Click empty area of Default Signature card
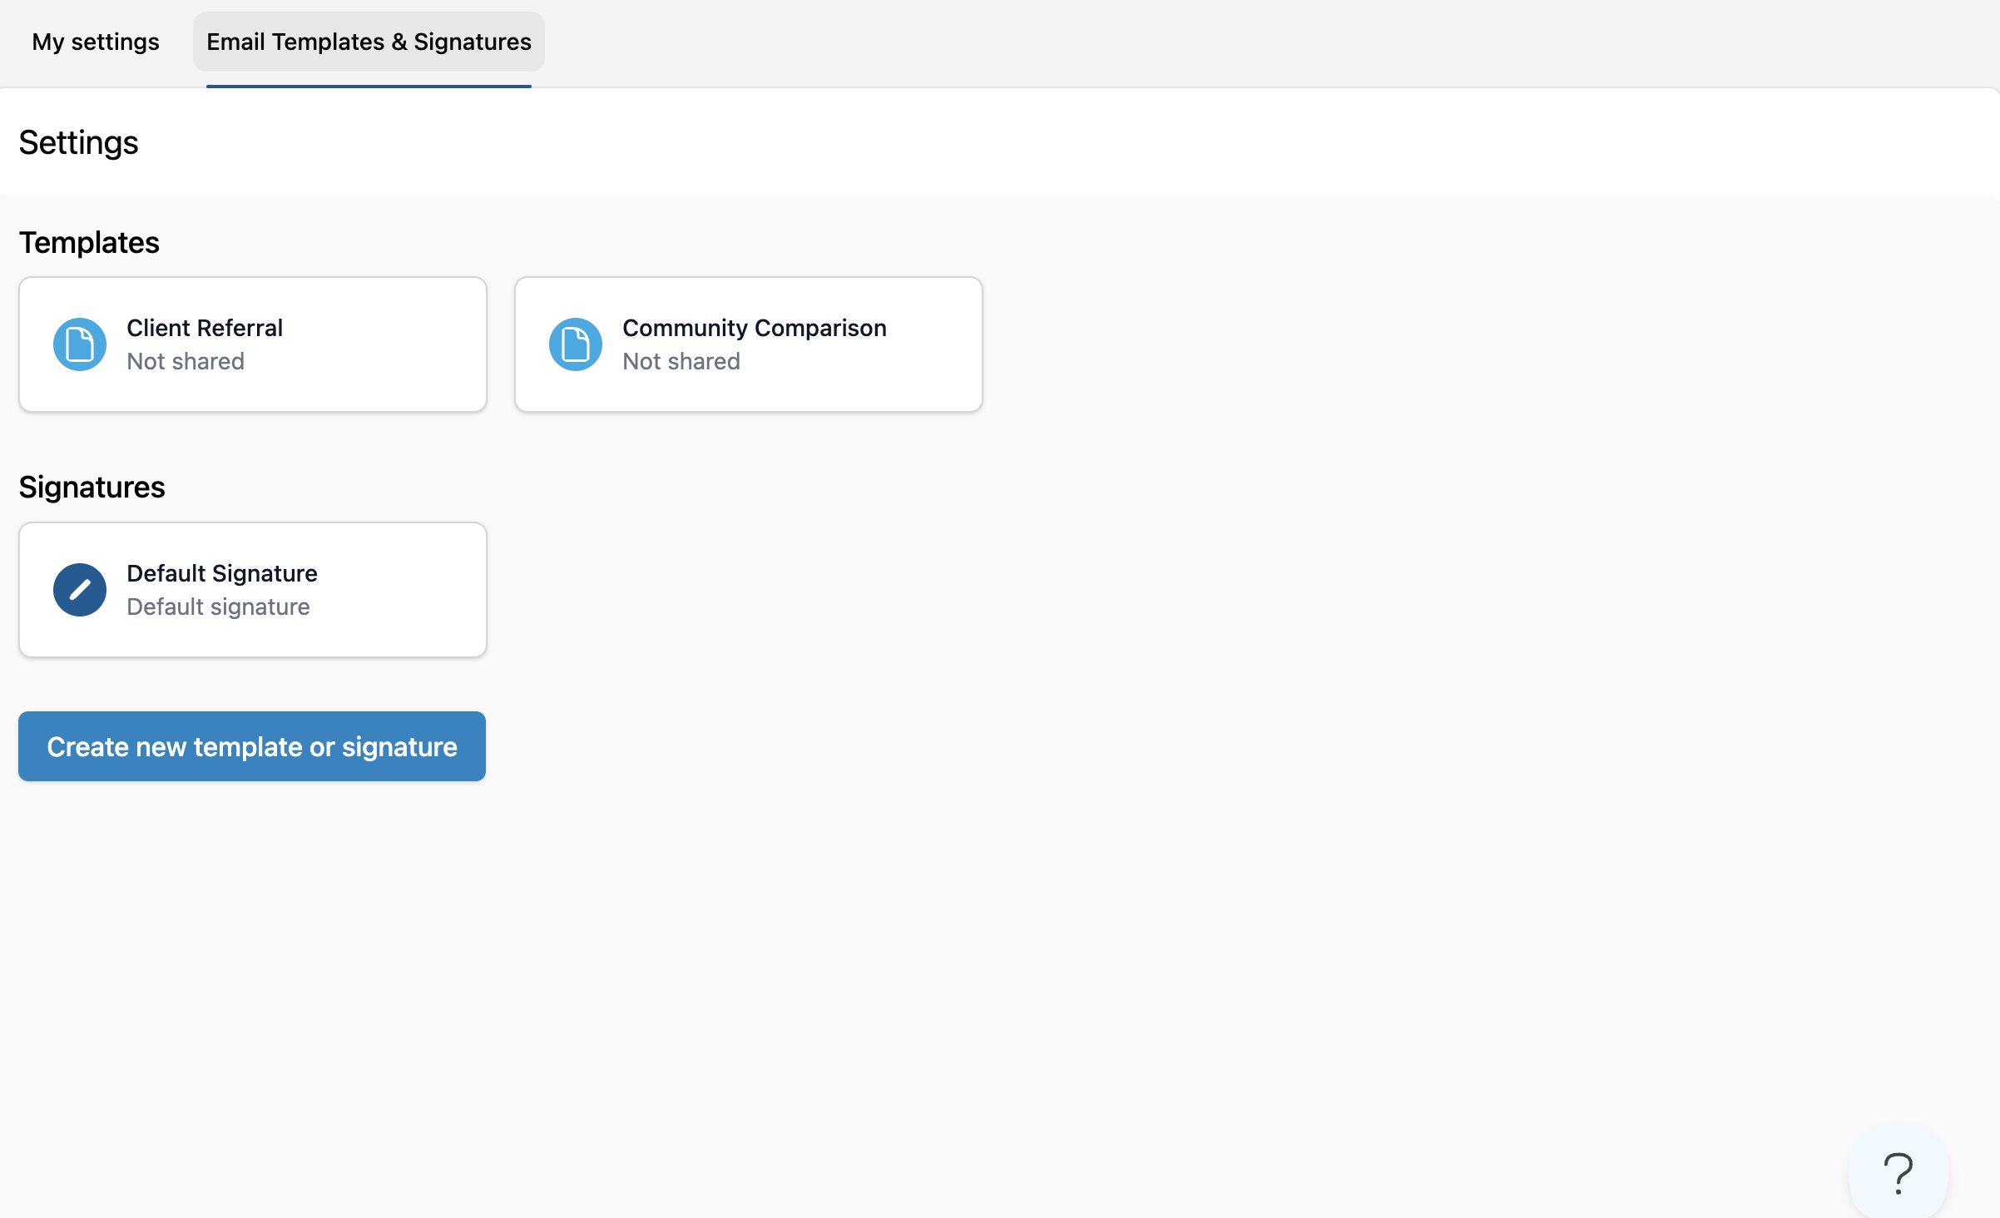This screenshot has height=1218, width=2000. (399, 590)
